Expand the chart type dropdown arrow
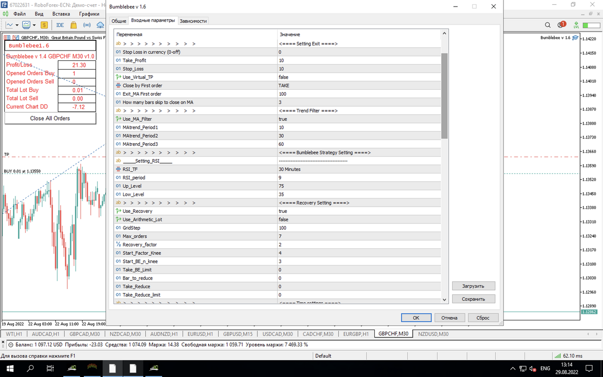 click(x=17, y=25)
